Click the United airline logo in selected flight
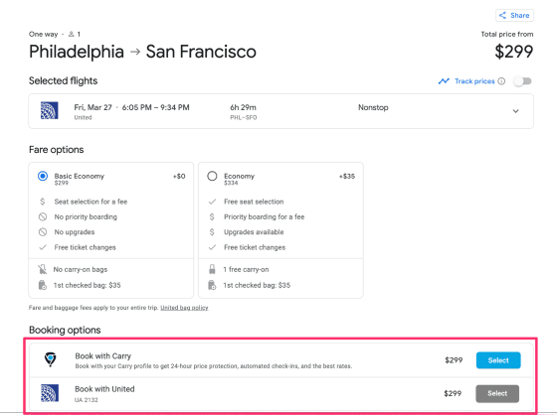Screen dimensions: 557x415 (50, 110)
